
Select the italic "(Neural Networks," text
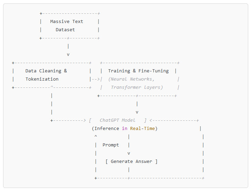click(x=132, y=79)
